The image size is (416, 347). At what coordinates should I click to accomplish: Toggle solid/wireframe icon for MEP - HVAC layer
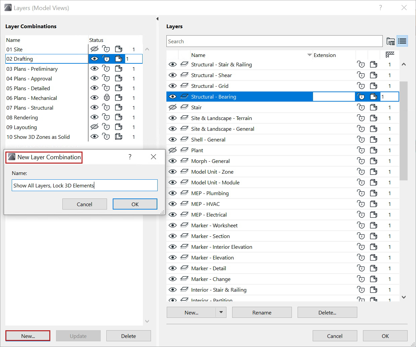pos(373,204)
